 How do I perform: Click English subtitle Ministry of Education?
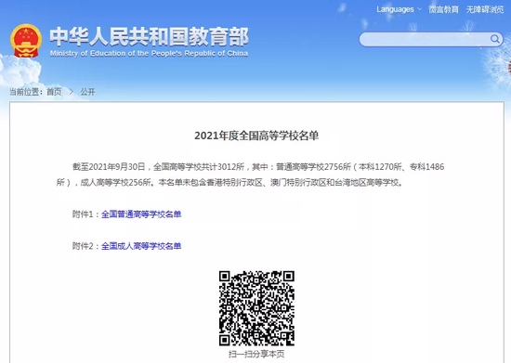coord(149,54)
